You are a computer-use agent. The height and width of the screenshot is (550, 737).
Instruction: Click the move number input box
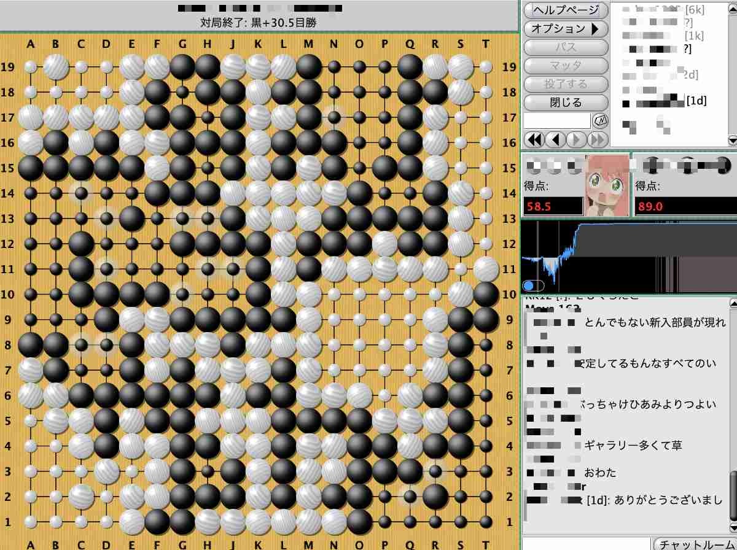556,121
